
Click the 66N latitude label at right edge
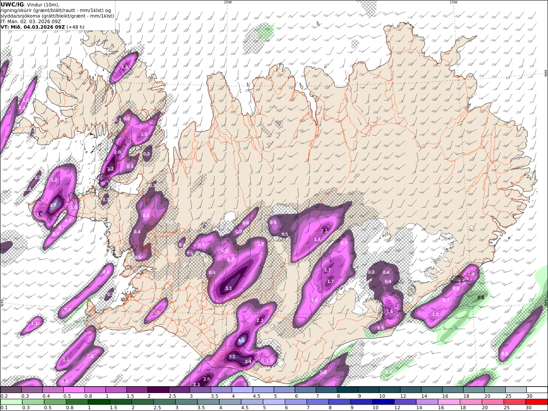(x=546, y=73)
